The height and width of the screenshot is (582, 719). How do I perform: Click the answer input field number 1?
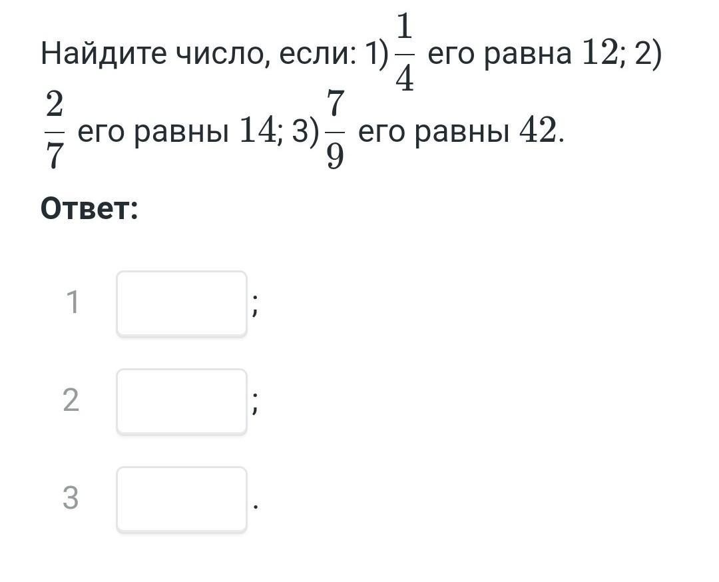click(x=182, y=303)
